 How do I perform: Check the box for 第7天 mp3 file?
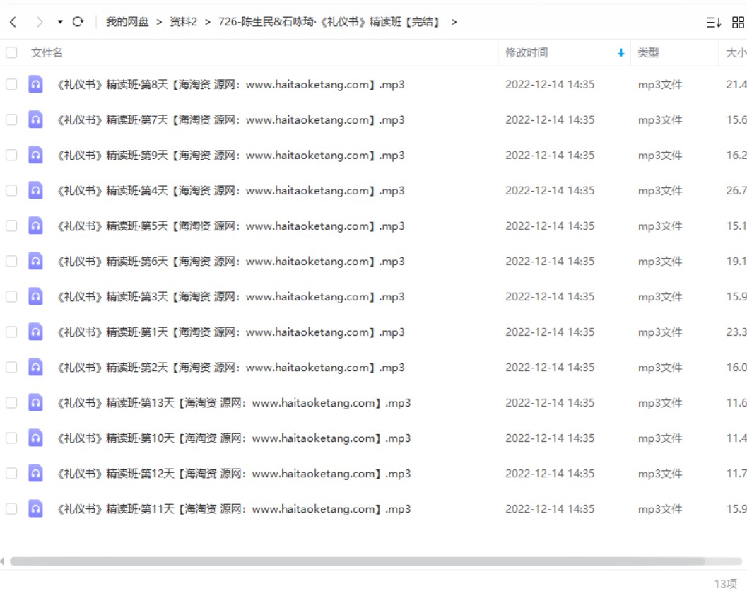pyautogui.click(x=11, y=119)
